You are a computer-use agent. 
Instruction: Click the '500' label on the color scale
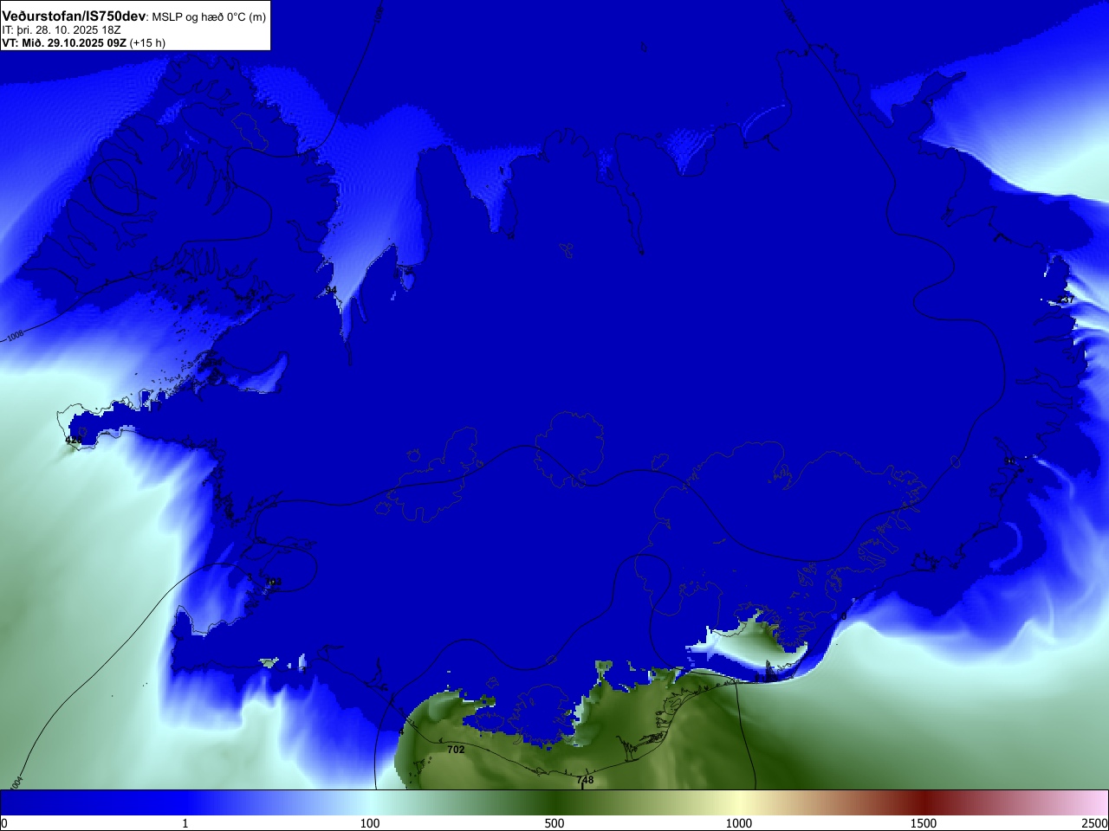(554, 823)
